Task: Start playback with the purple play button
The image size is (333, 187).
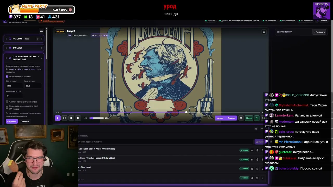Action: coord(57,118)
